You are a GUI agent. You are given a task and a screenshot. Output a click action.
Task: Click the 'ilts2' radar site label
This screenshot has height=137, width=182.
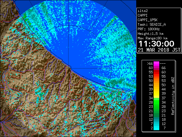tap(143, 11)
